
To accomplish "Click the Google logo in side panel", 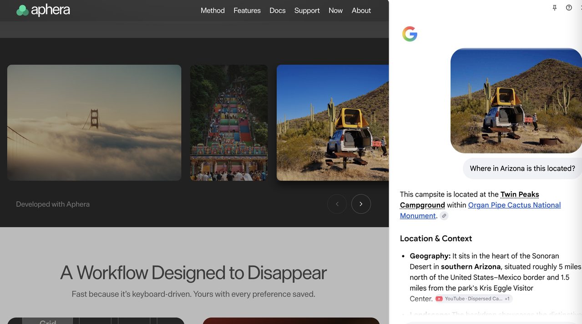I will click(410, 34).
